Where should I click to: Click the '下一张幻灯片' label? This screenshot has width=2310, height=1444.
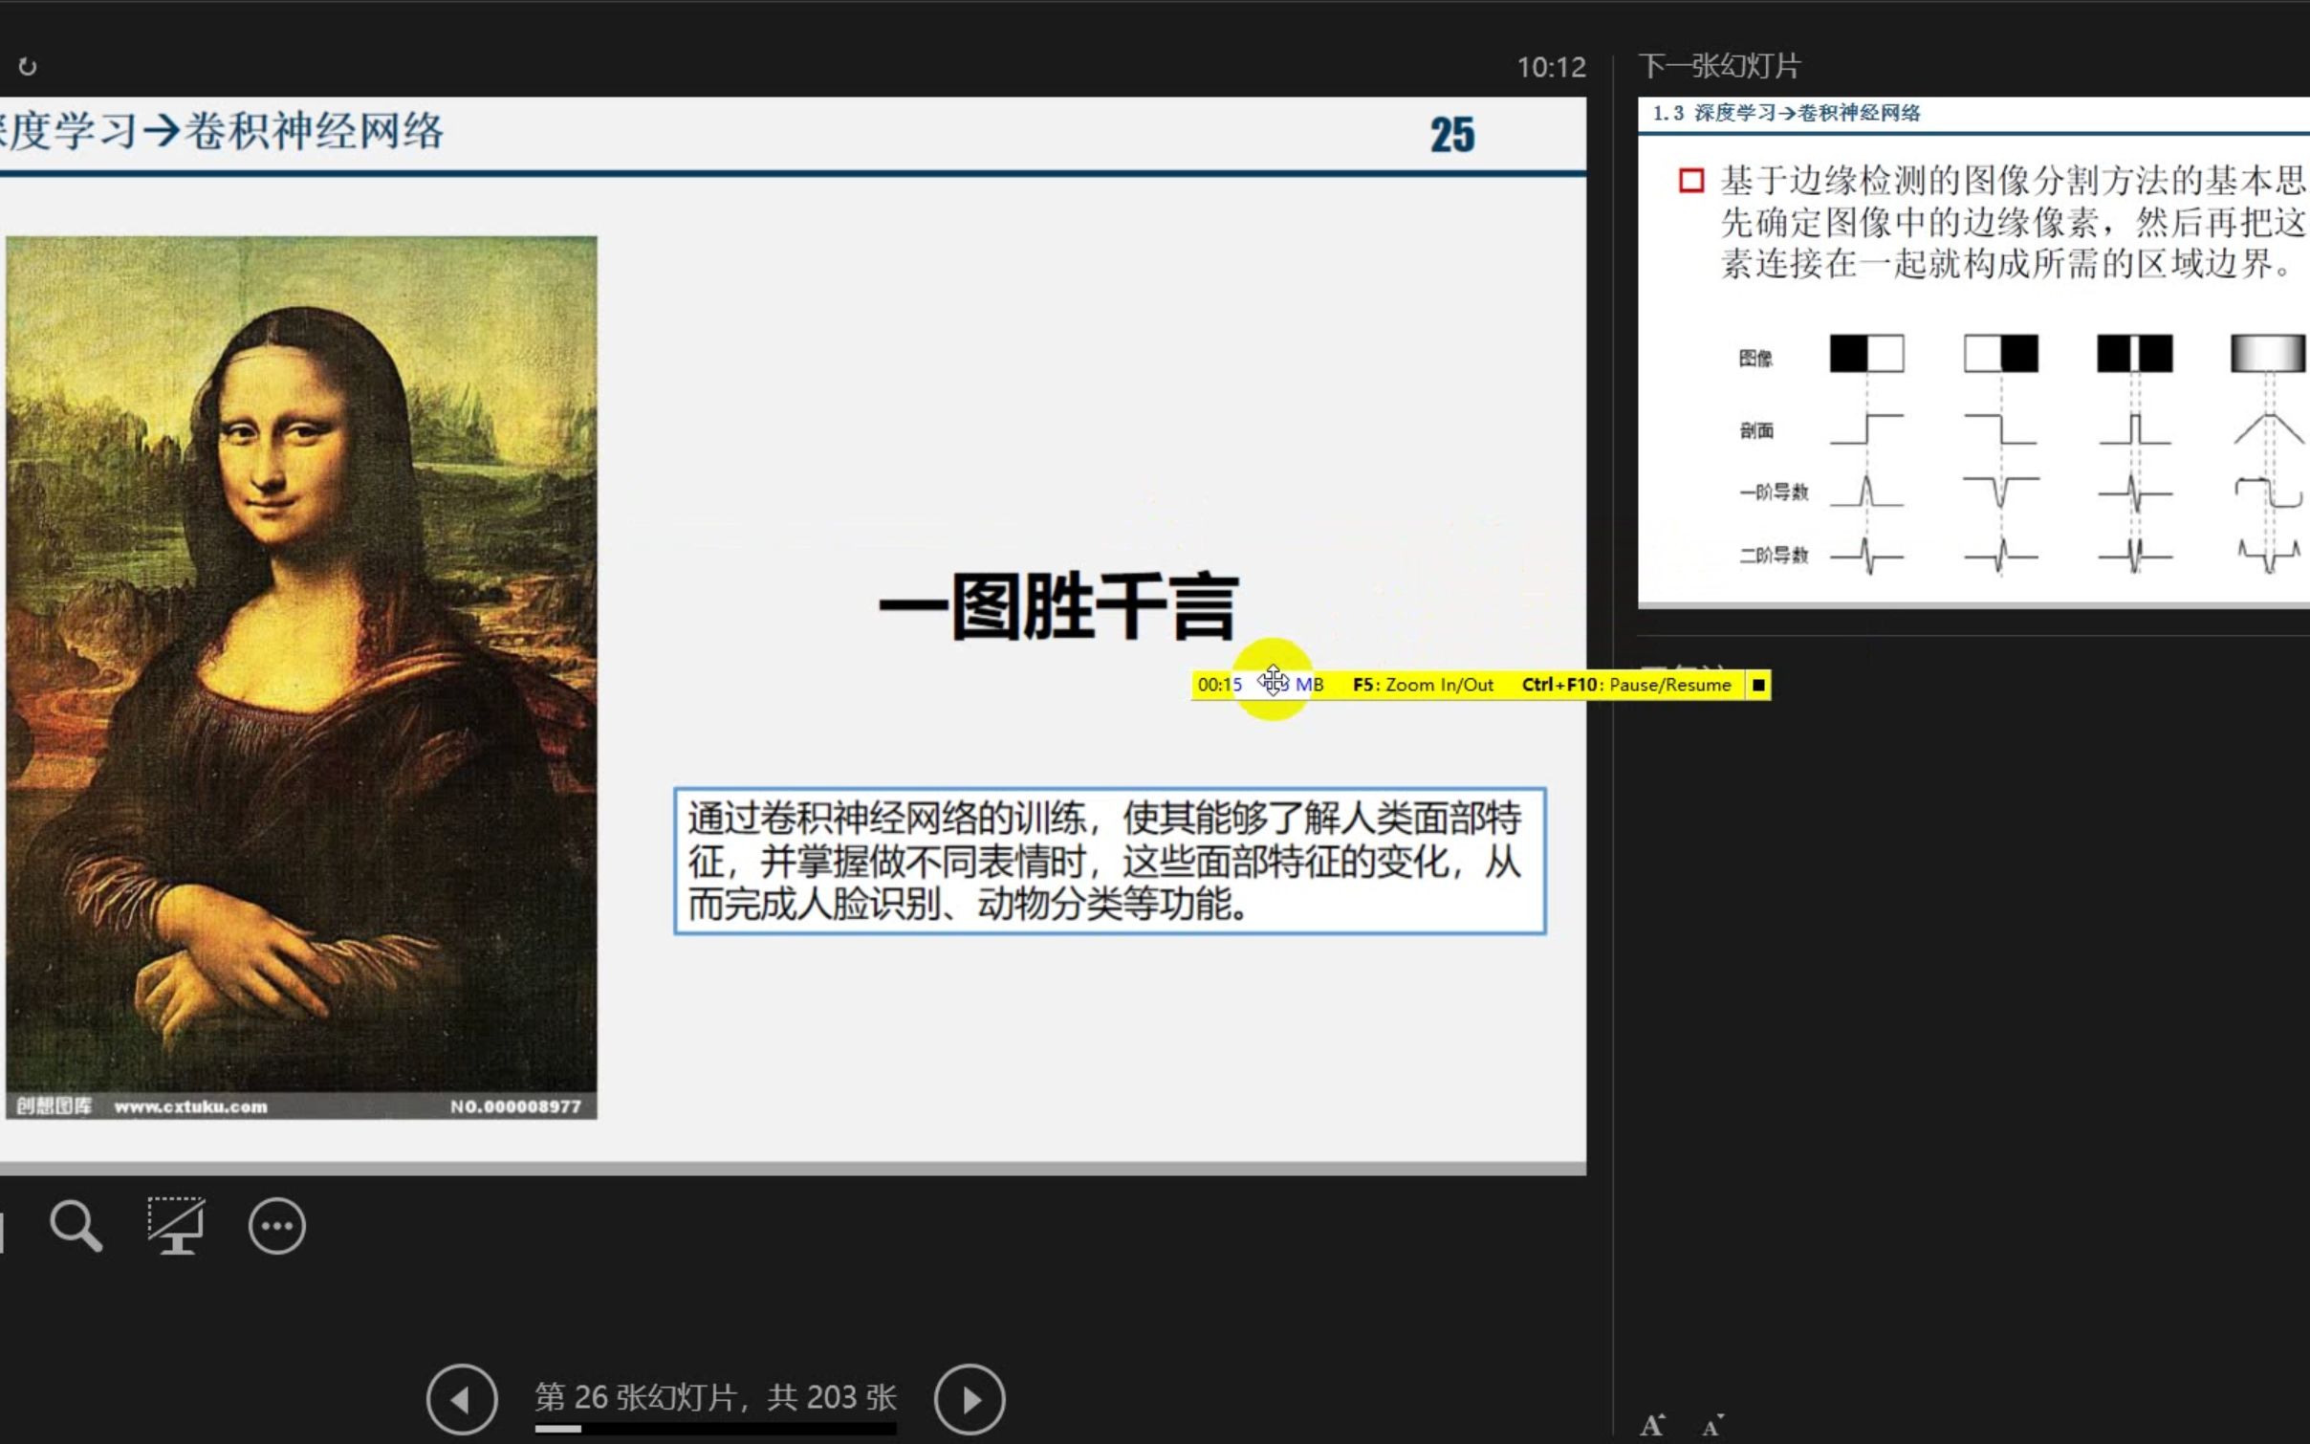[1719, 66]
